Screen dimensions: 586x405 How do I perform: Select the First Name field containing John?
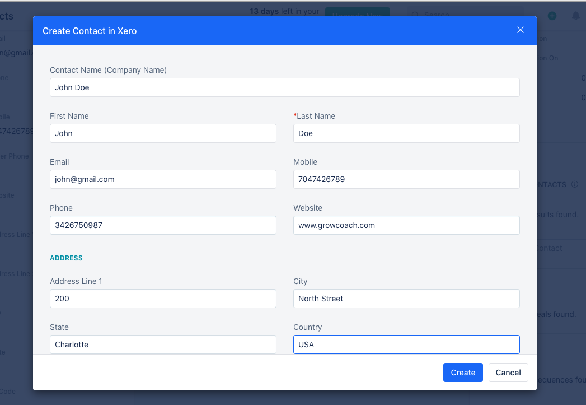click(x=163, y=133)
